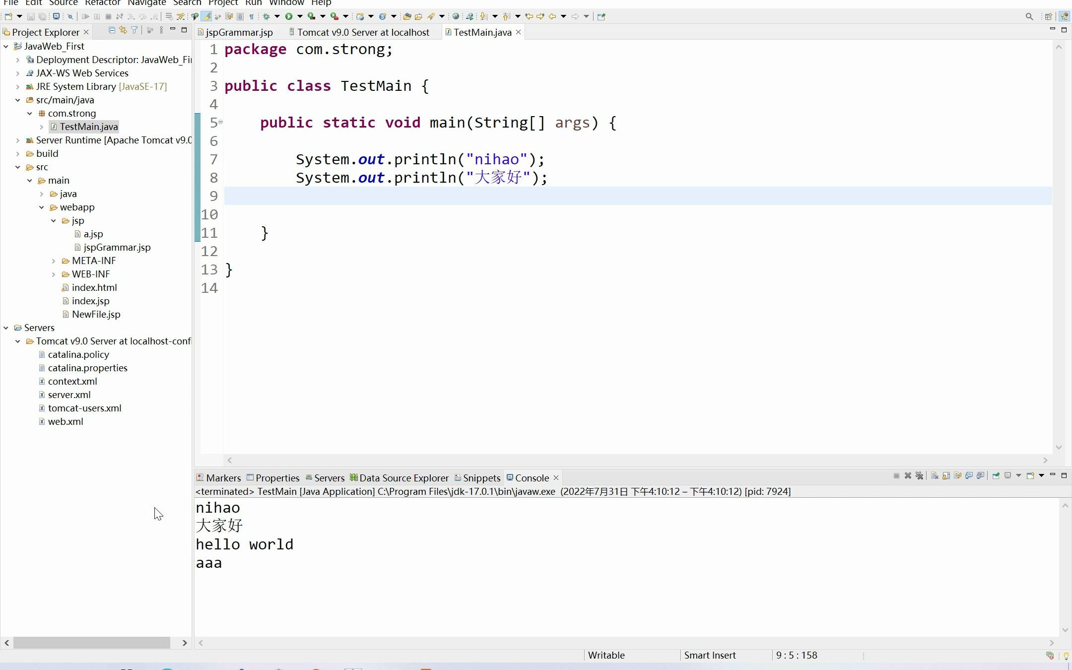Click Smart Insert status bar field
The height and width of the screenshot is (670, 1072).
pos(710,655)
